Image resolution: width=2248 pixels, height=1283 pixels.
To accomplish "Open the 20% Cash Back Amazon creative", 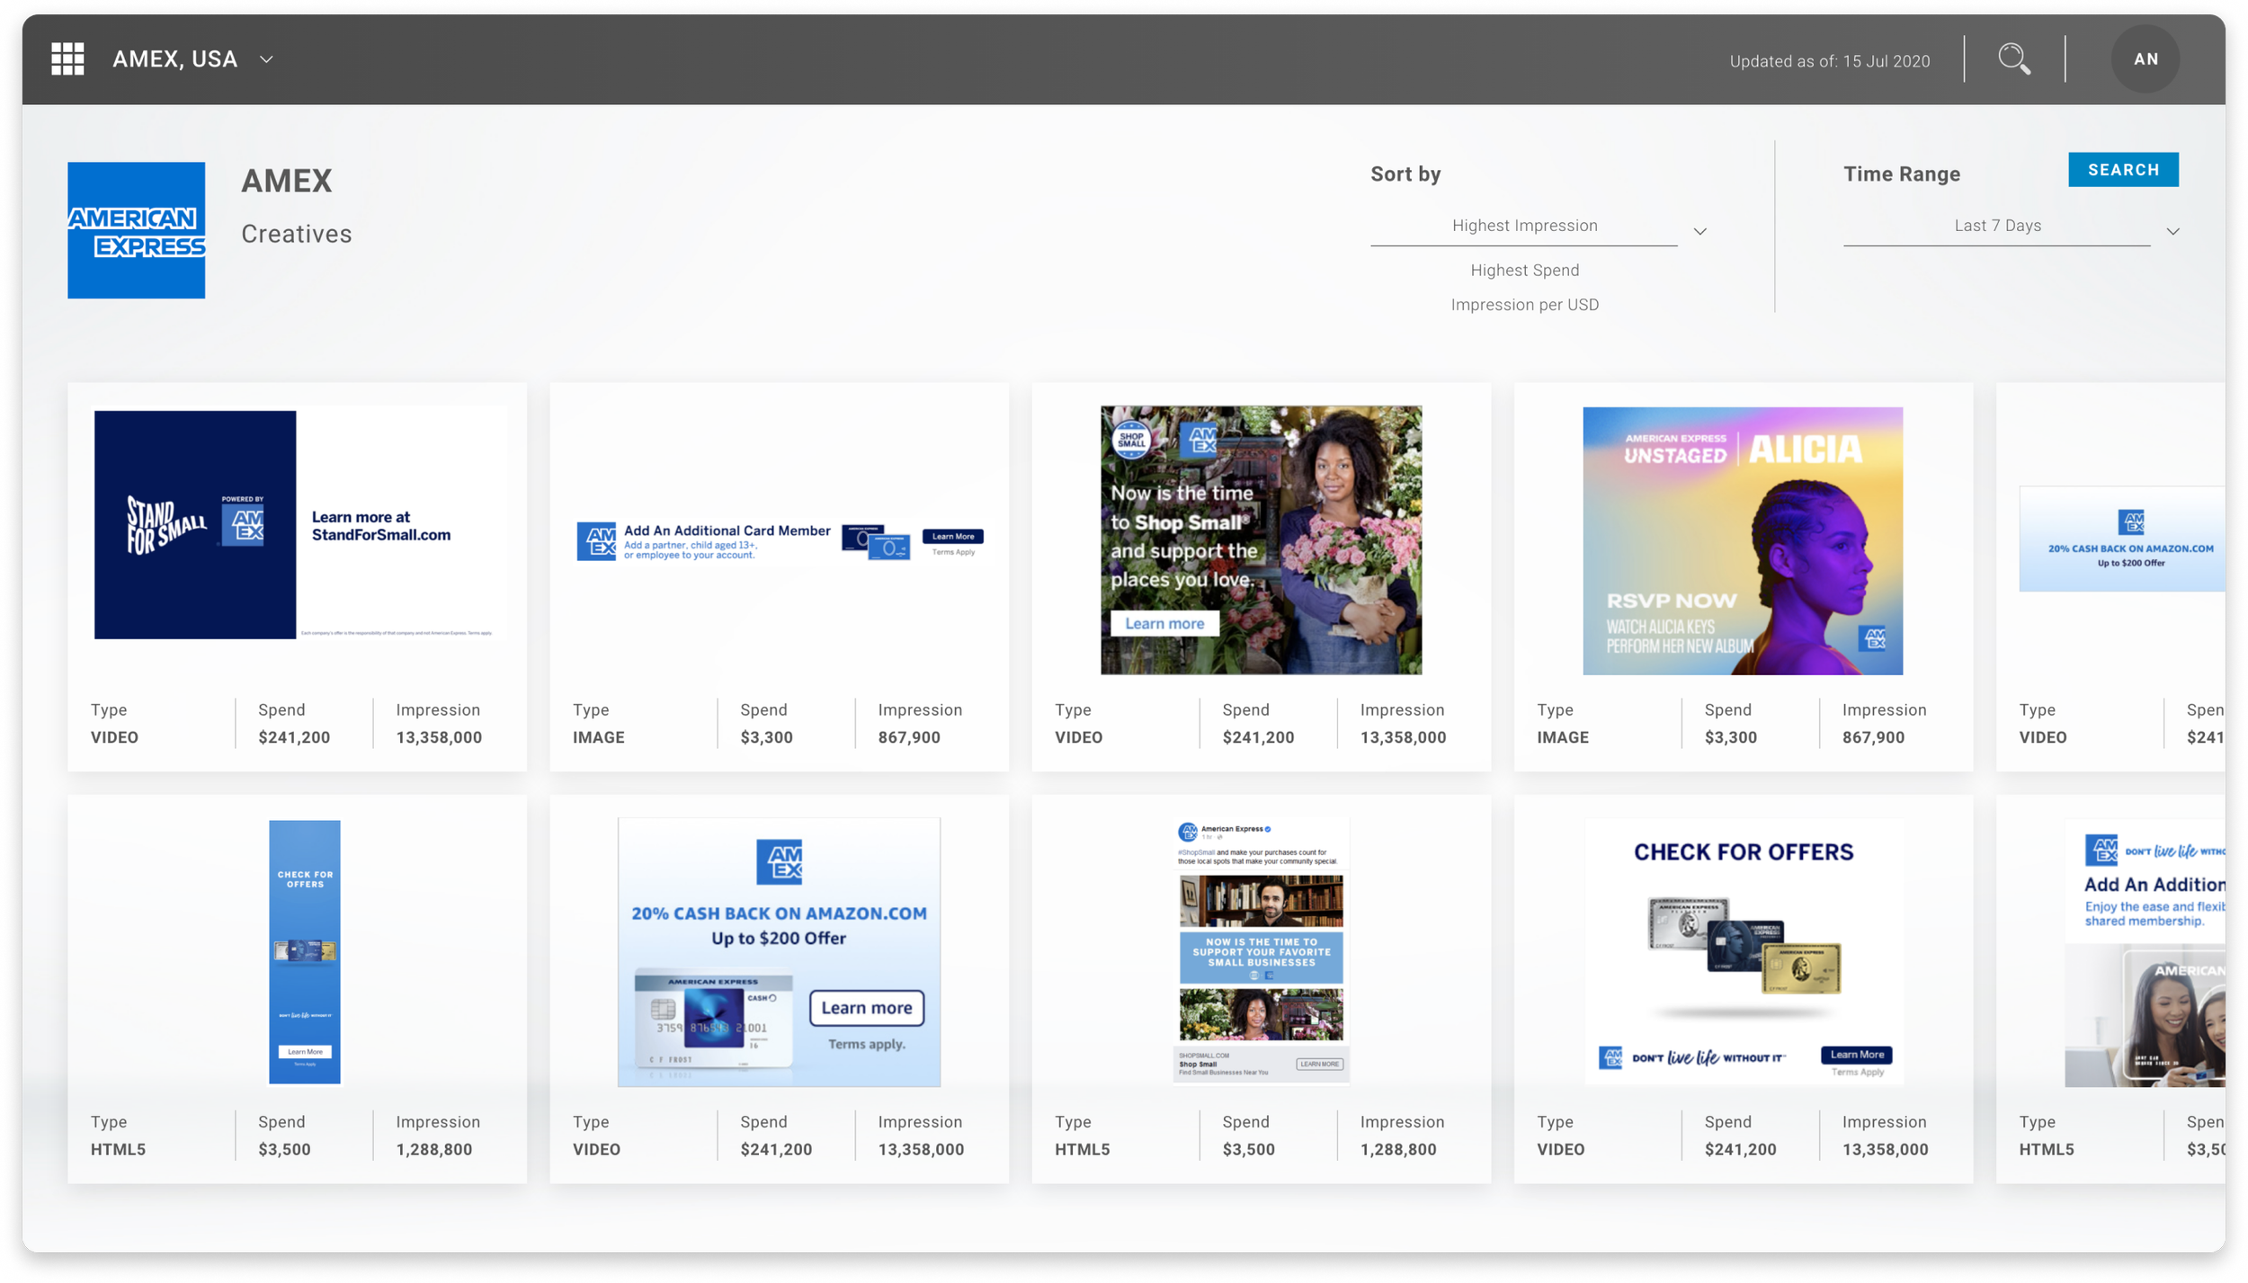I will (779, 951).
